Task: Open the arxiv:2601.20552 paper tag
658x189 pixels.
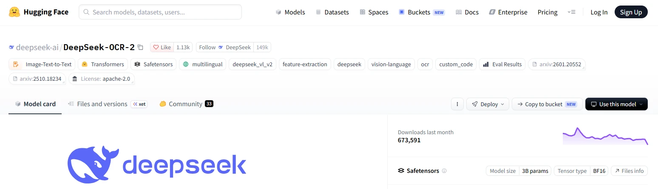Action: (557, 64)
